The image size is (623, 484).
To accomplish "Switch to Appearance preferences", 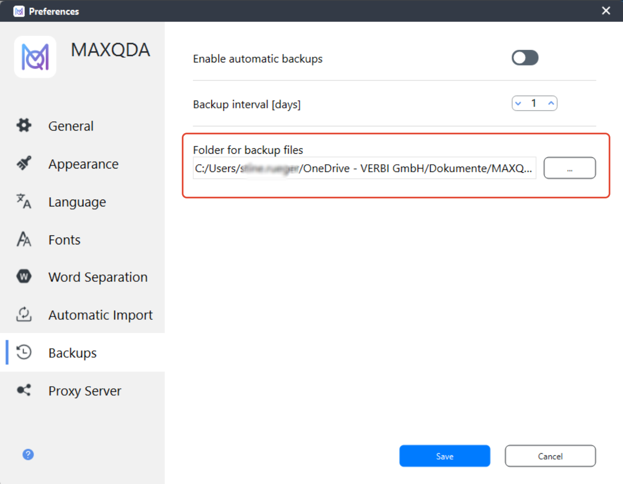I will (82, 163).
